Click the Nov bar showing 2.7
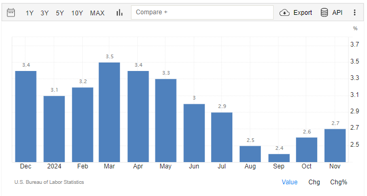 coord(335,146)
